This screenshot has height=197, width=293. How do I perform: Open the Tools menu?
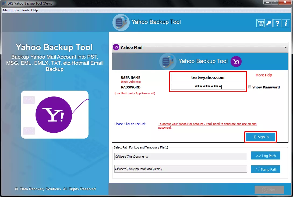(25, 10)
